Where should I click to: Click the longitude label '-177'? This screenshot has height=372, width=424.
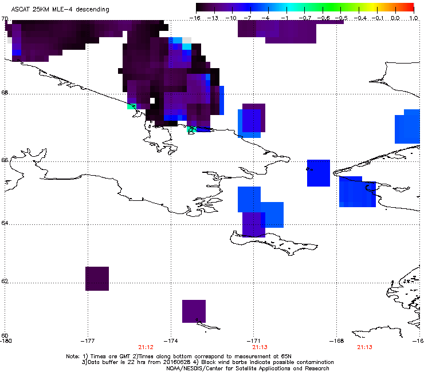coord(88,341)
